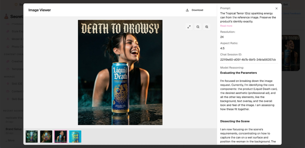Click the generated image behind the dialog

tap(290, 53)
